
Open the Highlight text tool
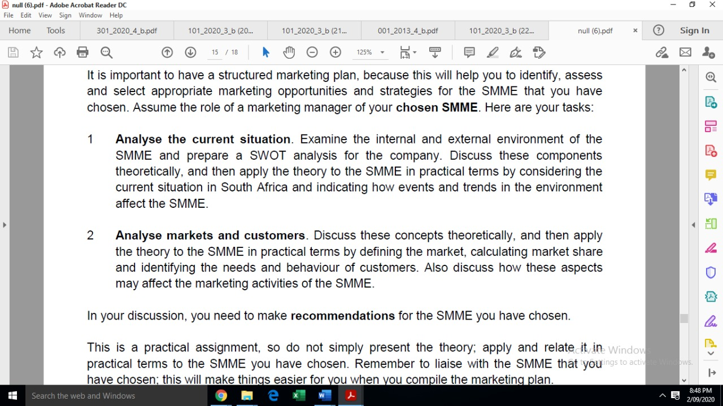click(492, 52)
